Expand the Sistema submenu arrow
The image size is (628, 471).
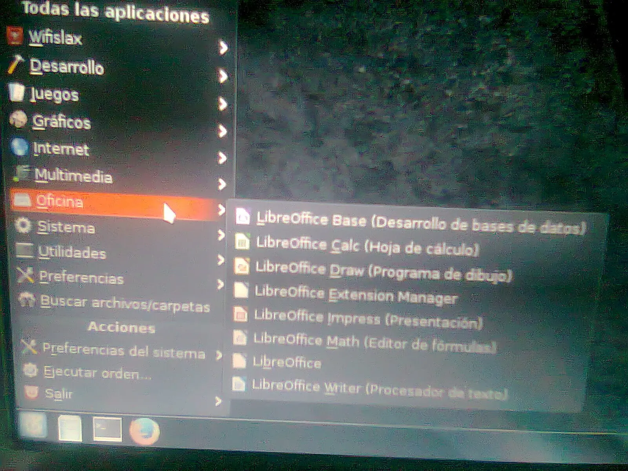click(221, 235)
